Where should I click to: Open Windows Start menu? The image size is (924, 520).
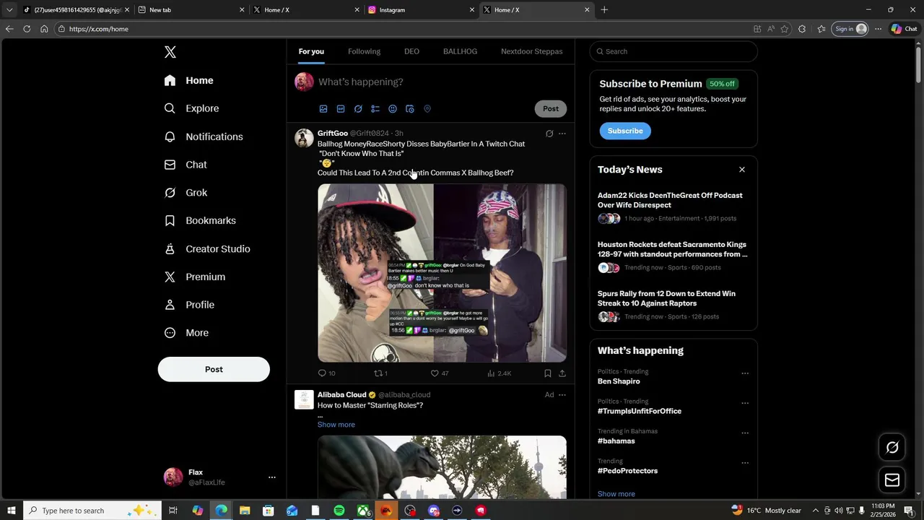(11, 511)
